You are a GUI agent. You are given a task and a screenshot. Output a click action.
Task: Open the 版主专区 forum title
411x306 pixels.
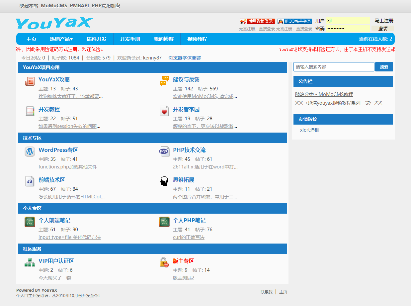coord(184,261)
